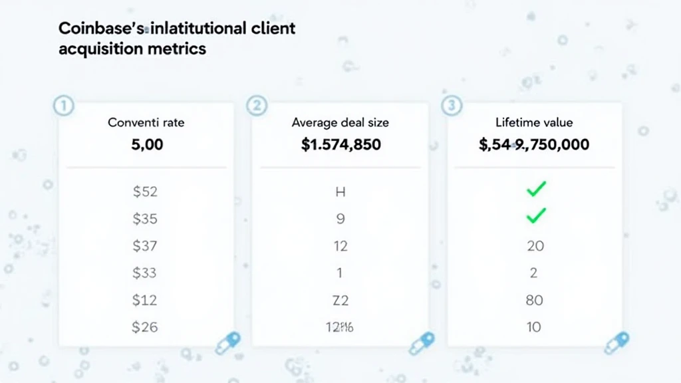Toggle the second green checkmark in Lifetime value

tap(535, 215)
